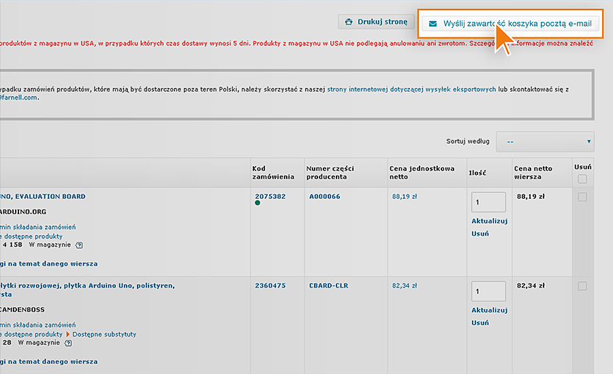The image size is (613, 374).
Task: Check the Usuń box for the 82,34 zł row
Action: (x=582, y=286)
